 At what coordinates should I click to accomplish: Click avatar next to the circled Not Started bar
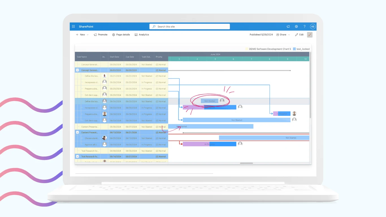point(222,101)
